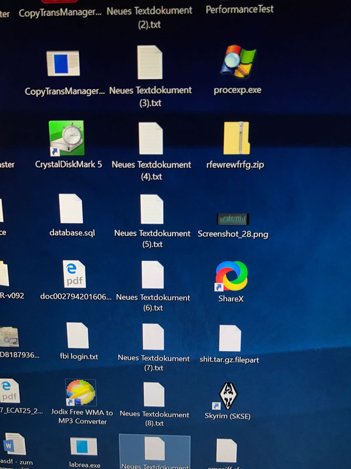Select the shit.tar.gz.filepart file icon

(230, 338)
